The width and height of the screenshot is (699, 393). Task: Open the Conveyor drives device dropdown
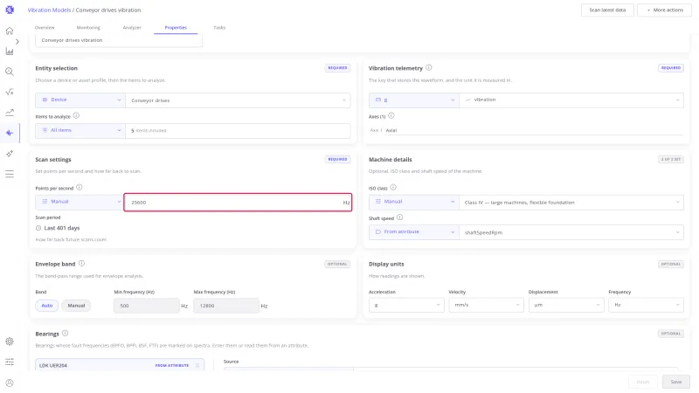(238, 100)
